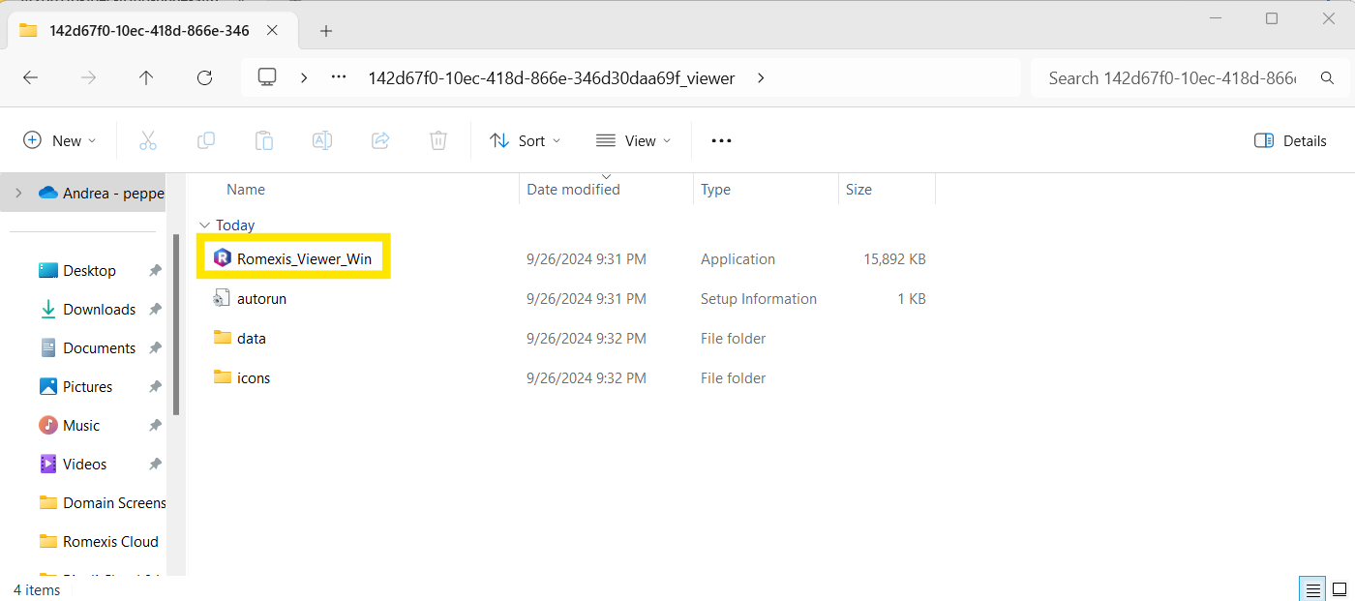Open Pictures in the navigation pane
Viewport: 1355px width, 601px height.
[87, 387]
